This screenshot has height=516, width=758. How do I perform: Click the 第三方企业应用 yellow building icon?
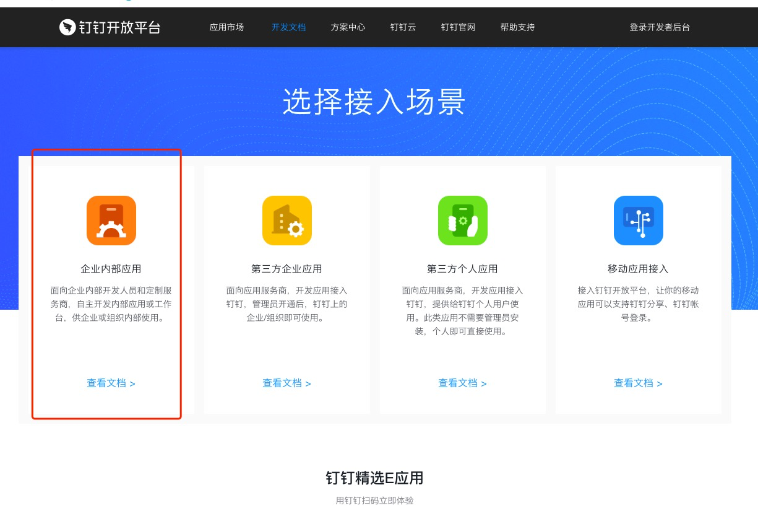click(x=287, y=221)
